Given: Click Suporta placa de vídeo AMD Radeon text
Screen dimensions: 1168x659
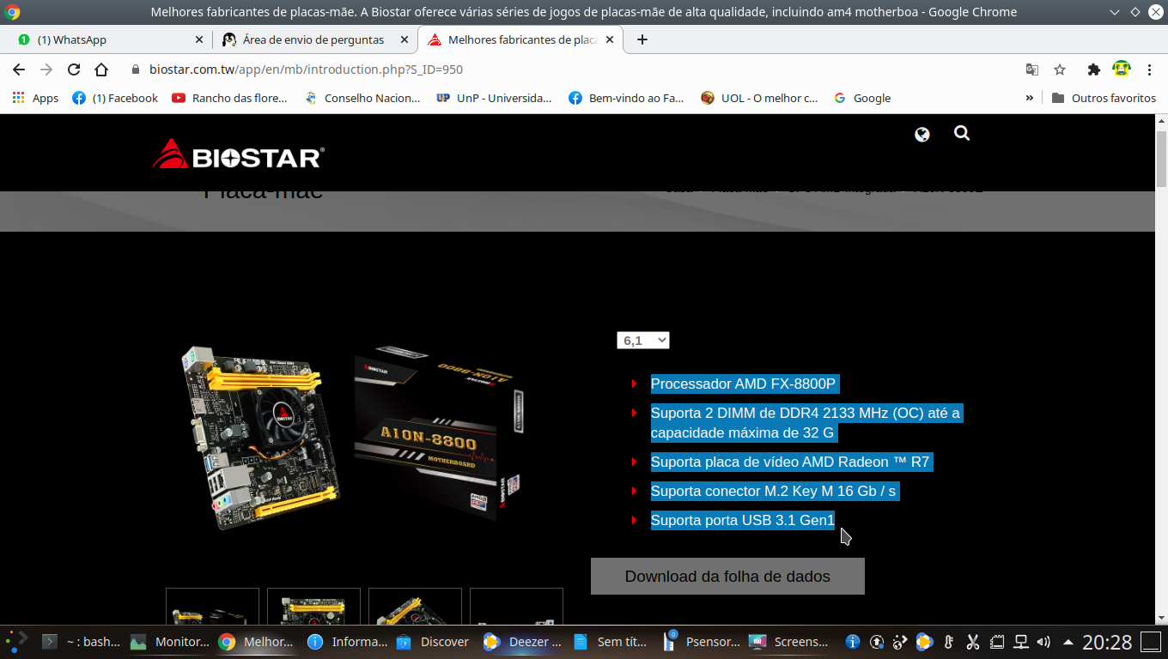Looking at the screenshot, I should [x=790, y=462].
